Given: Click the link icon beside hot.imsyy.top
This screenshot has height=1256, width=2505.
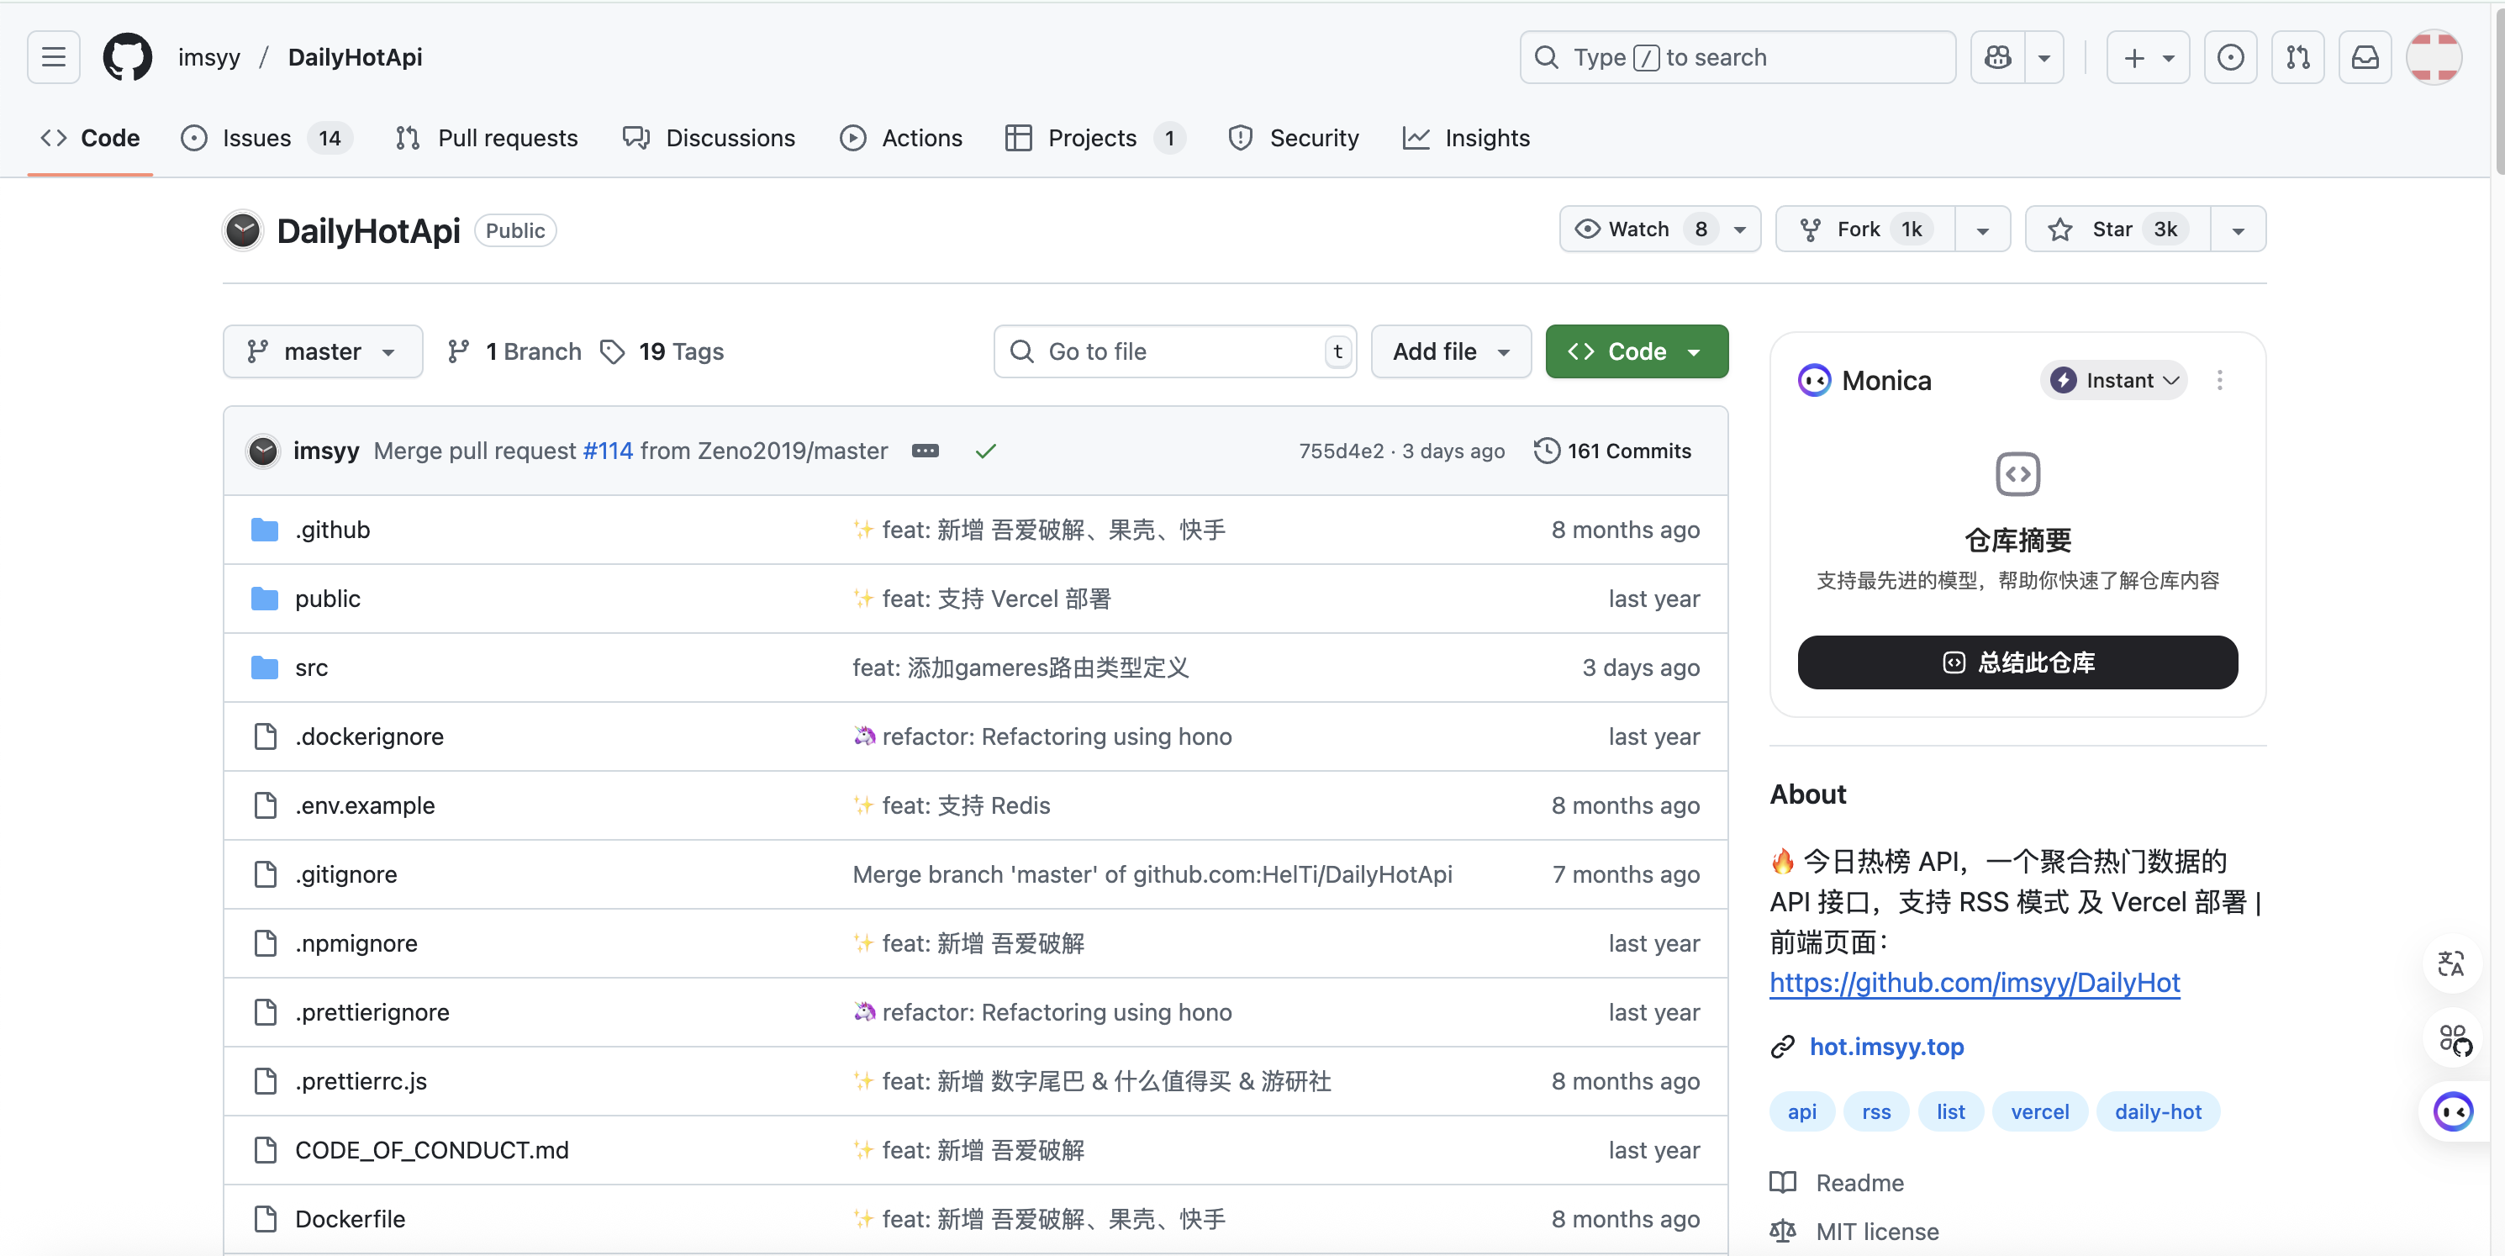Looking at the screenshot, I should coord(1782,1046).
